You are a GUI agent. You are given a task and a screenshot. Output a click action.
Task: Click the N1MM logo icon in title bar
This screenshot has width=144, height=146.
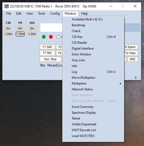tap(7, 6)
